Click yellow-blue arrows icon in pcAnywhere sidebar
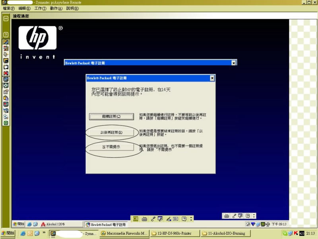Viewport: 318px width, 239px height. coord(6,42)
